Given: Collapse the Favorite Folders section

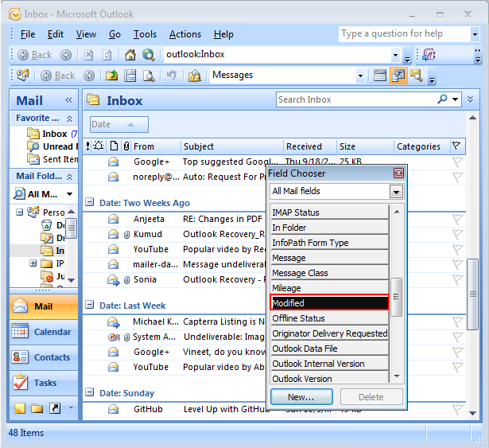Looking at the screenshot, I should [69, 119].
